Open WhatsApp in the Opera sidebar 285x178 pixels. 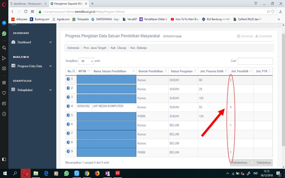[x=4, y=34]
